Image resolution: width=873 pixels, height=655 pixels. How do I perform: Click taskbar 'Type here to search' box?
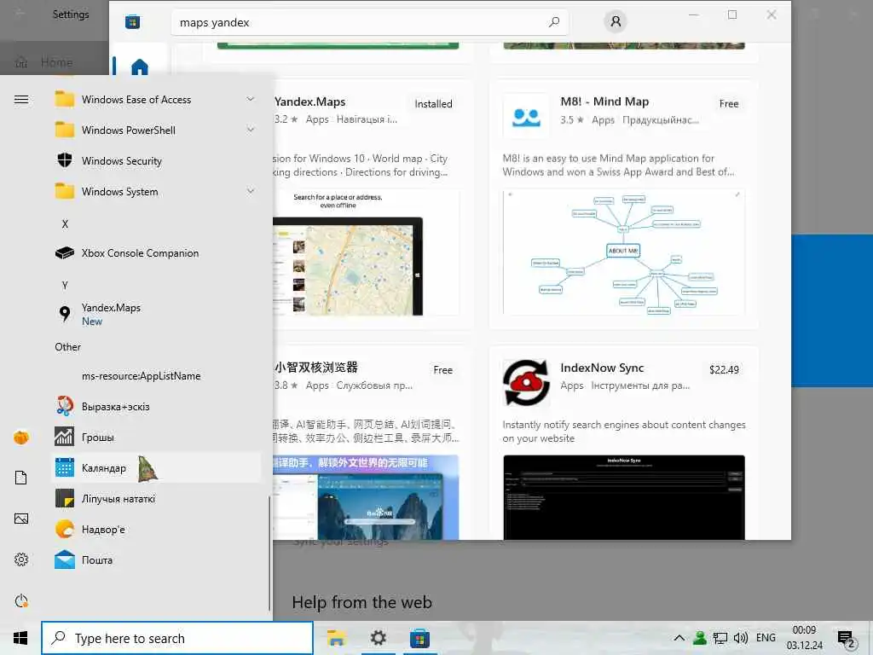177,638
